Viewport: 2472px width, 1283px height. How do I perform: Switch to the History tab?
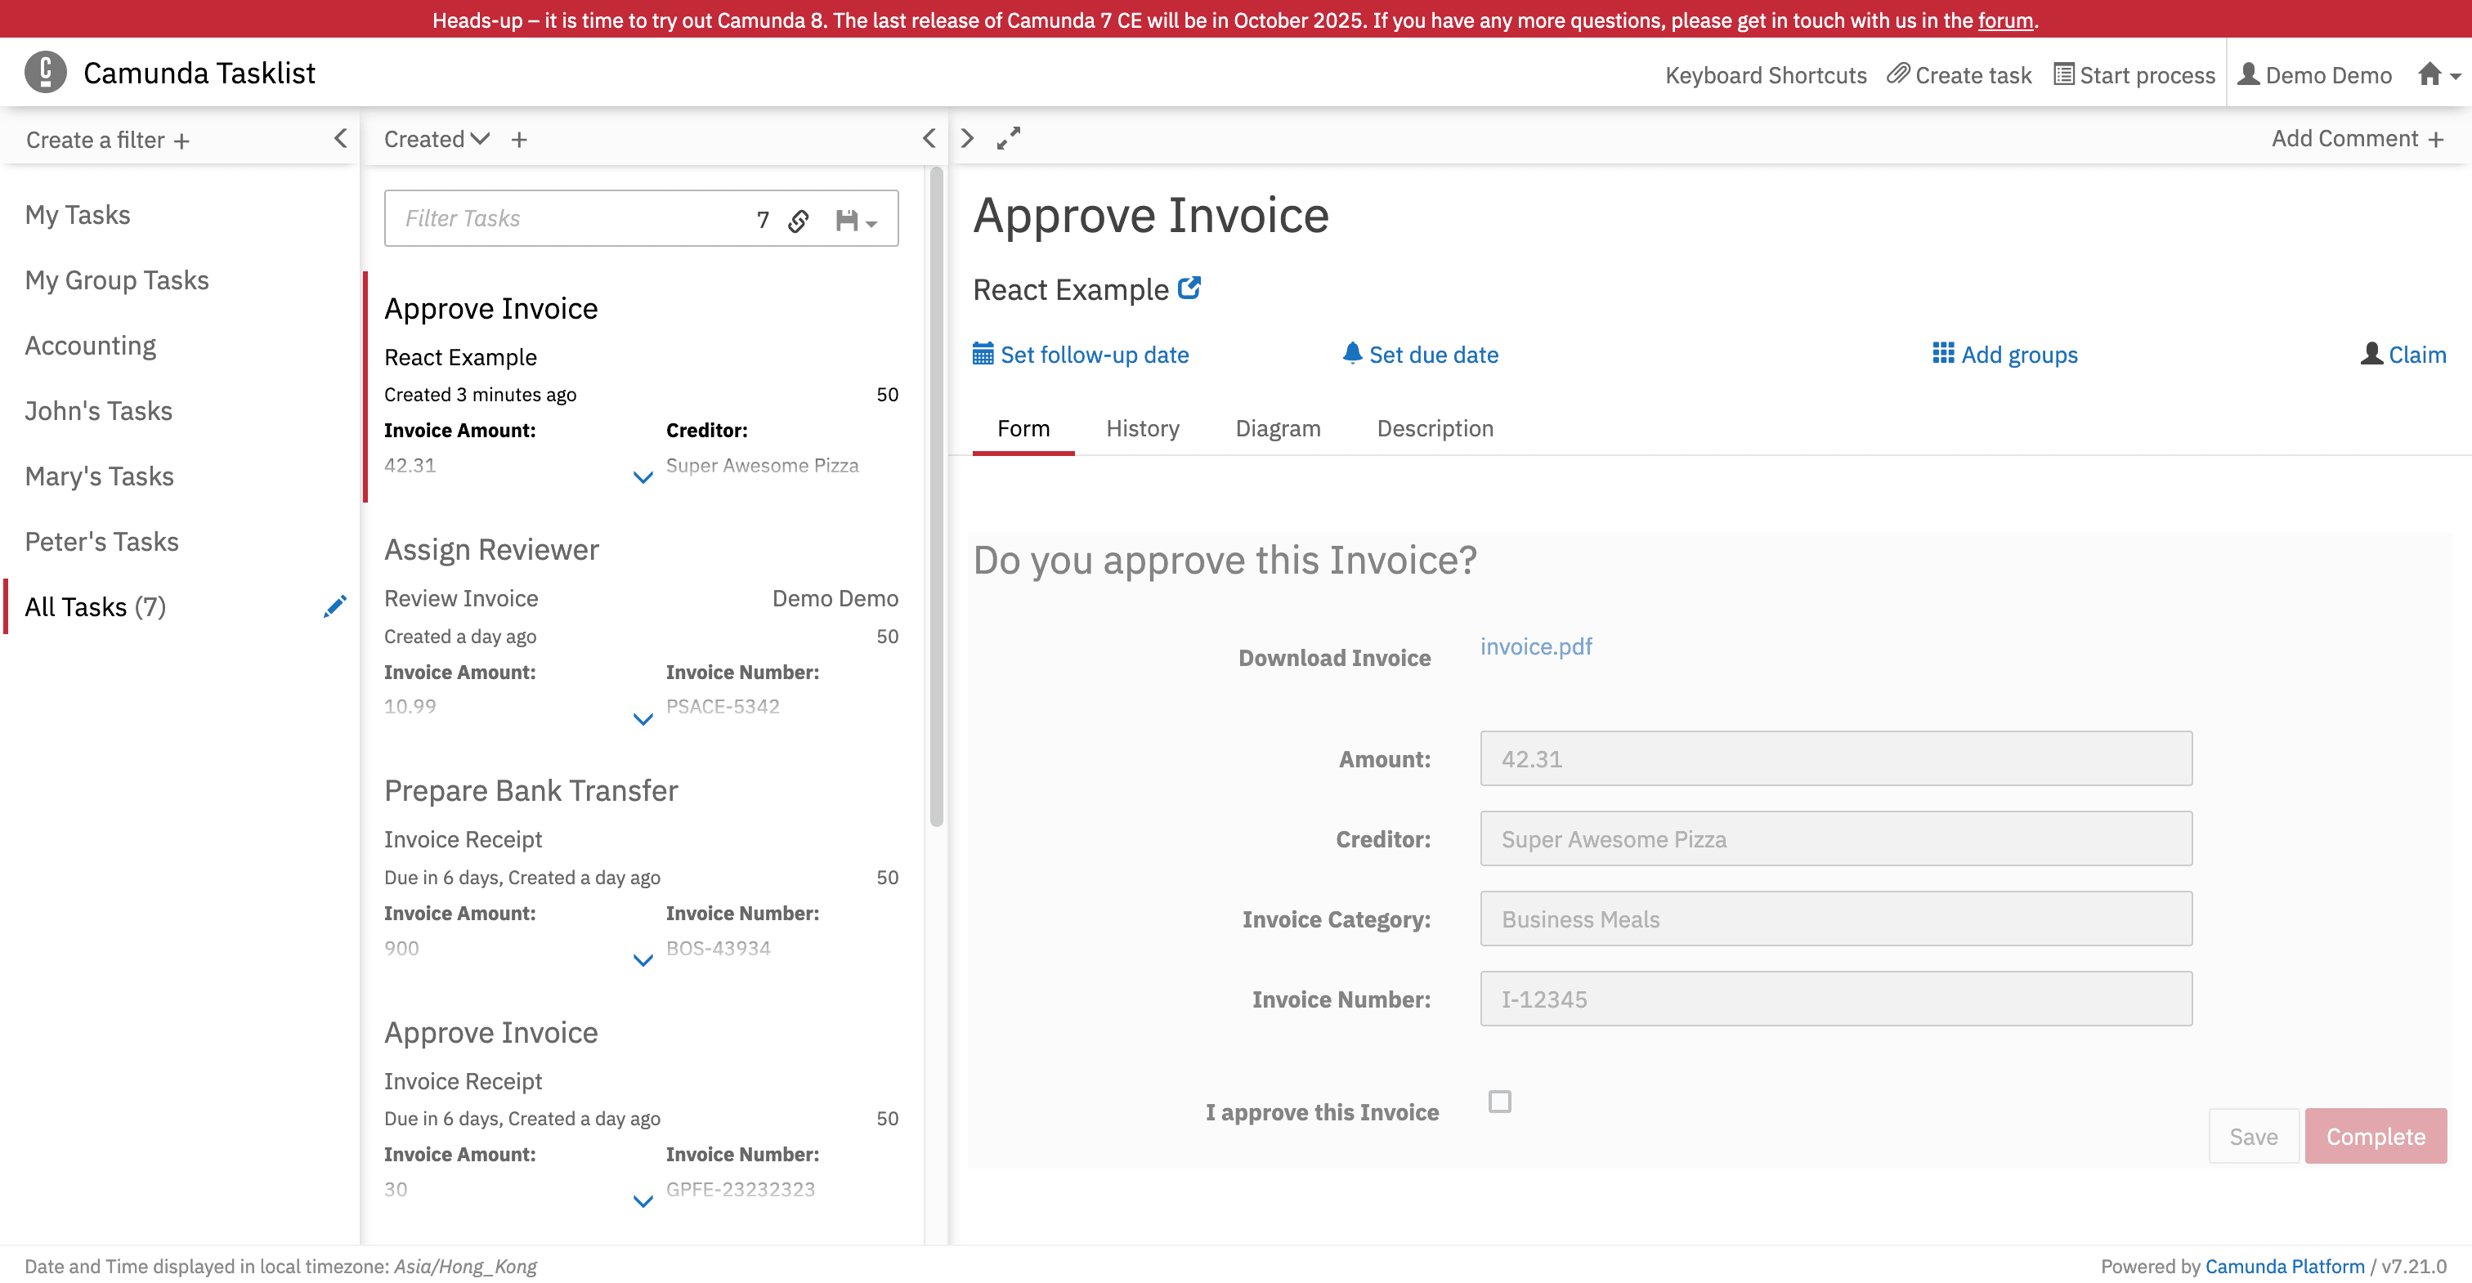tap(1142, 429)
